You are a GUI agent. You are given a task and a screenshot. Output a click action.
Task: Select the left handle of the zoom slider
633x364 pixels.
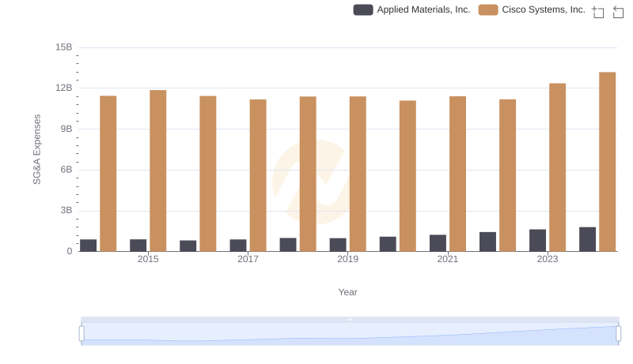click(81, 333)
